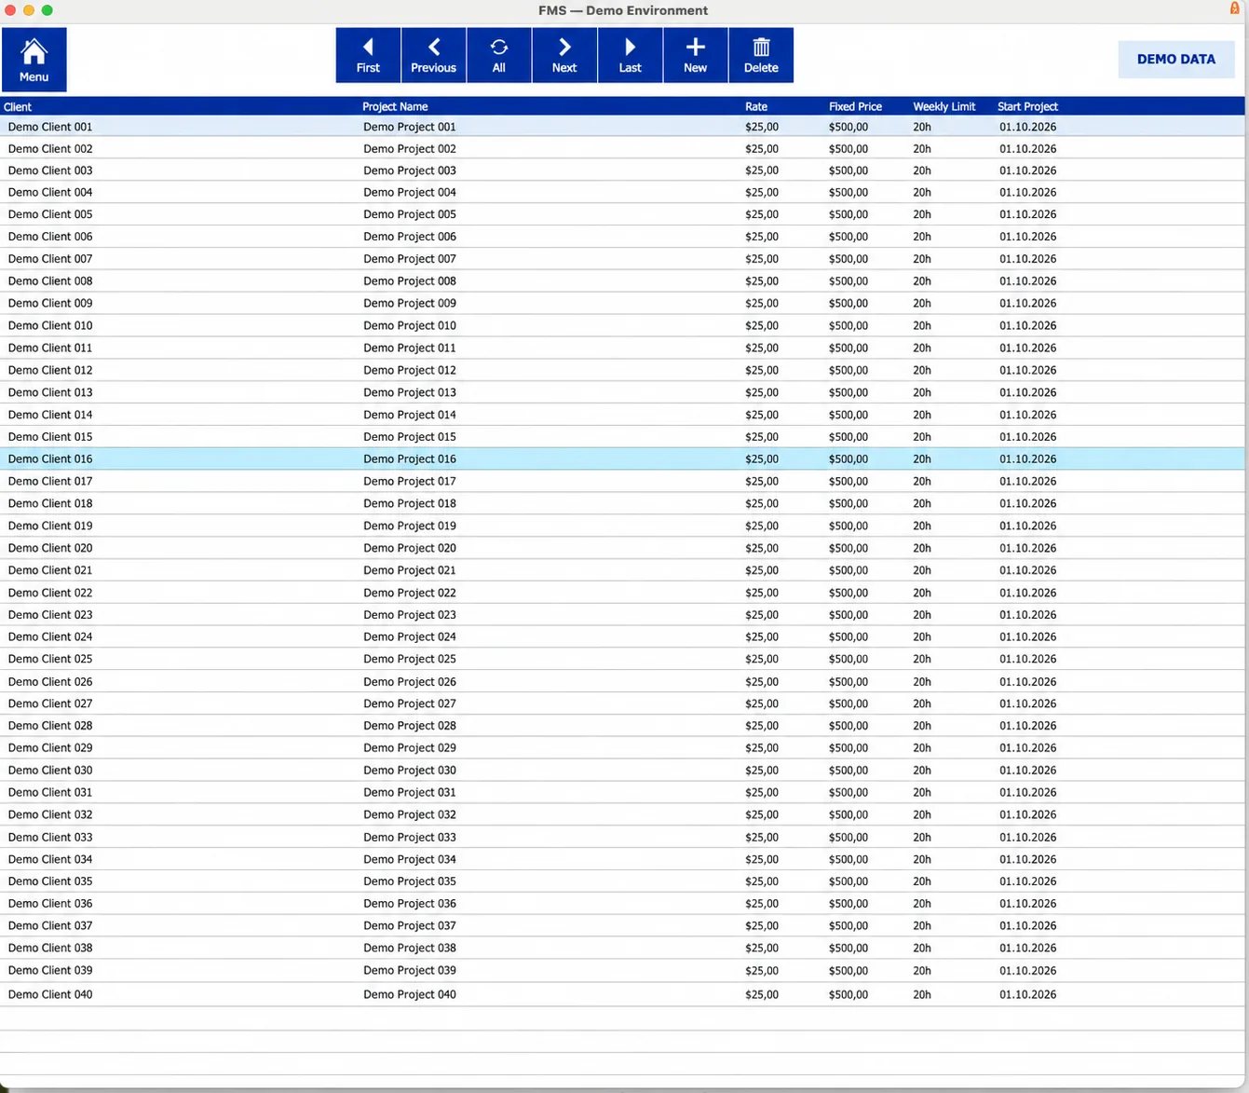1249x1093 pixels.
Task: Select Demo Project 013
Action: (410, 392)
